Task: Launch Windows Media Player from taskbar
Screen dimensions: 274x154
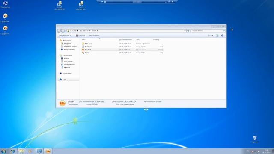Action: [30, 151]
